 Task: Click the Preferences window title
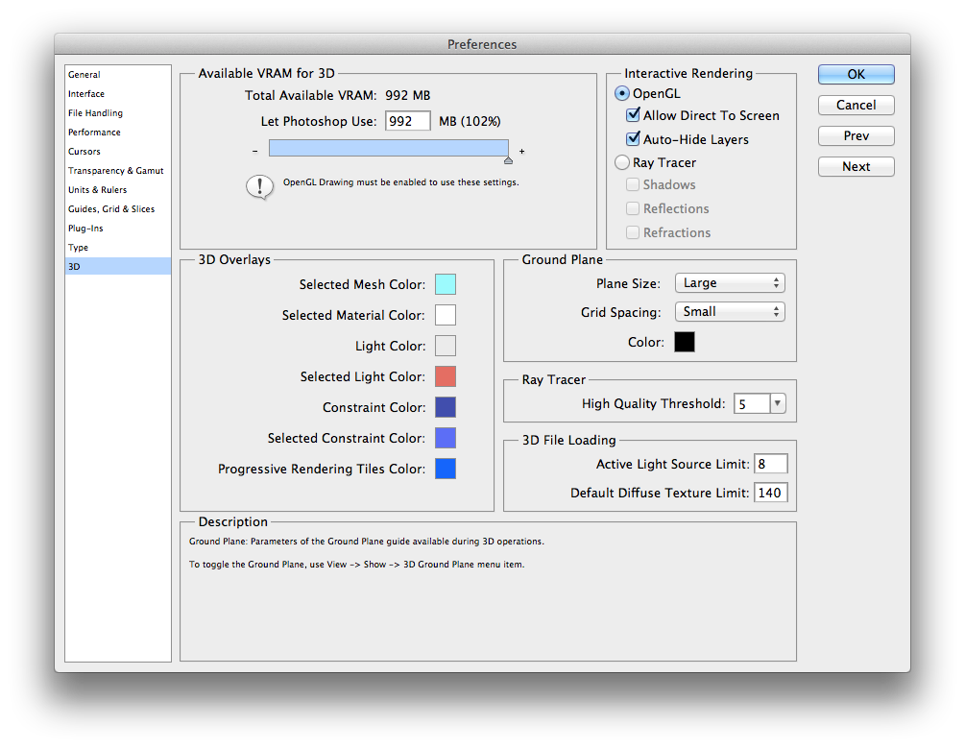point(482,44)
